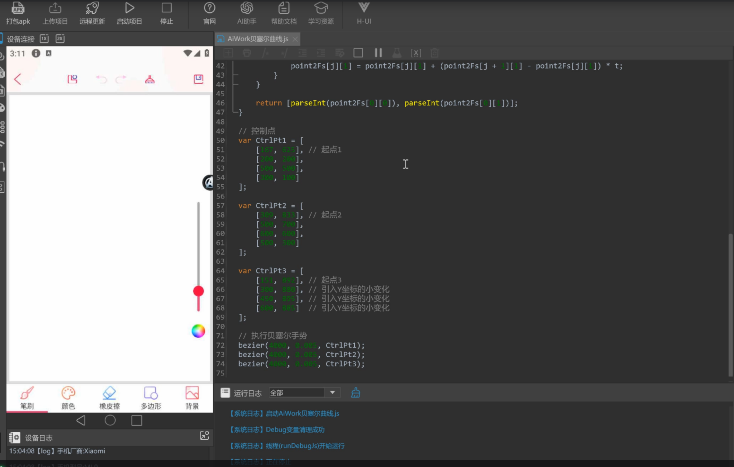
Task: Set device preview scale to 1X
Action: coord(45,39)
